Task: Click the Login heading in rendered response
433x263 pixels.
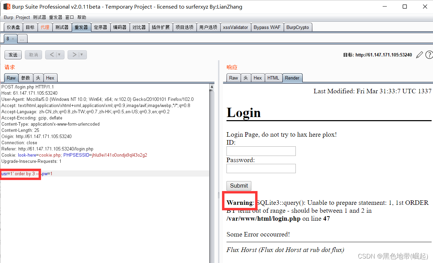Action: click(x=243, y=113)
